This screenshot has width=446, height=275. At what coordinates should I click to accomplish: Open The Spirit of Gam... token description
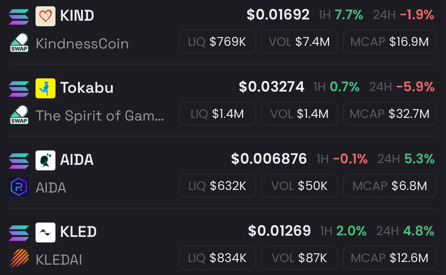coord(100,116)
